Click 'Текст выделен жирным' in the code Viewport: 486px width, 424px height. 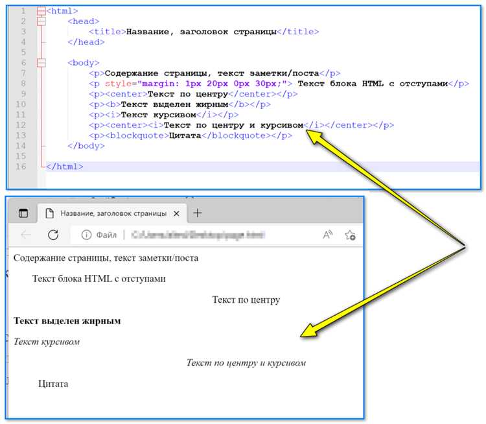pyautogui.click(x=174, y=104)
